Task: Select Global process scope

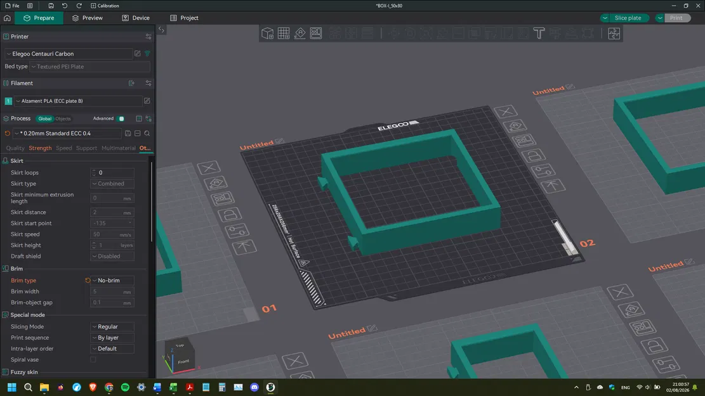Action: pos(44,118)
